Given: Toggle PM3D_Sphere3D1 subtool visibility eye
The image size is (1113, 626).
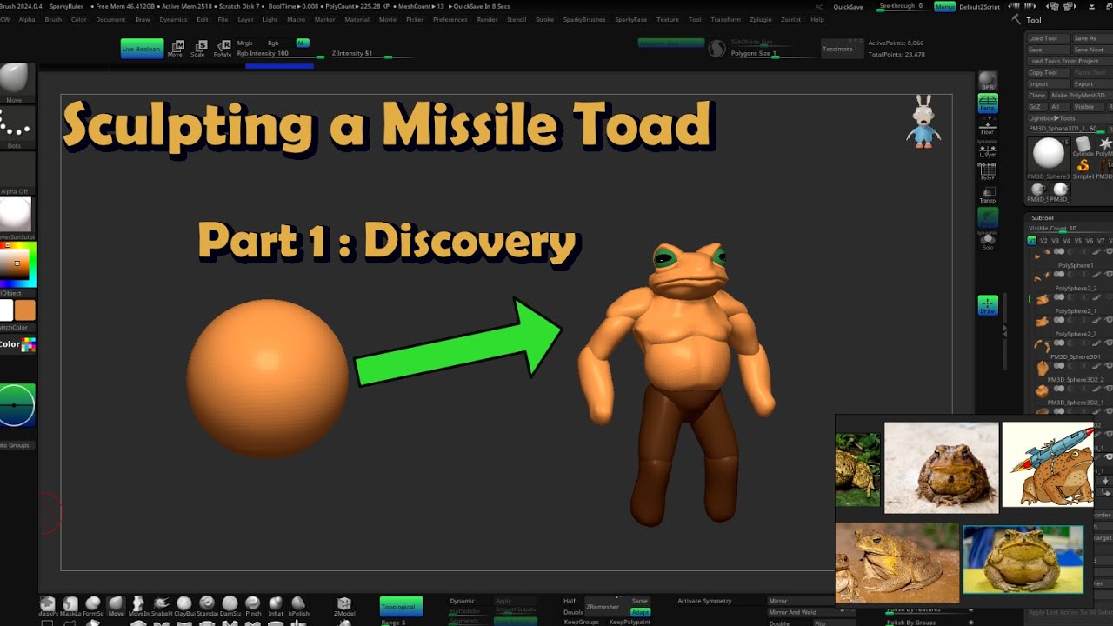Looking at the screenshot, I should (1109, 366).
